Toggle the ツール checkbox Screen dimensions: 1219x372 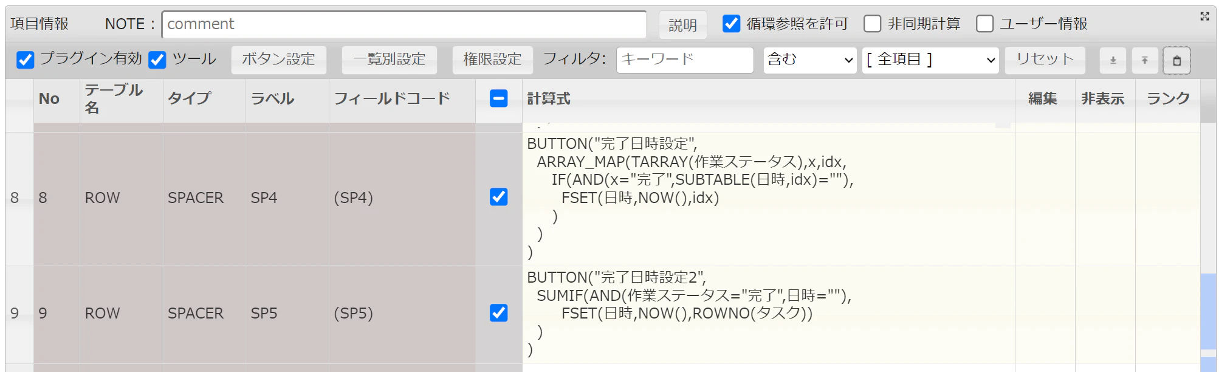(x=157, y=60)
